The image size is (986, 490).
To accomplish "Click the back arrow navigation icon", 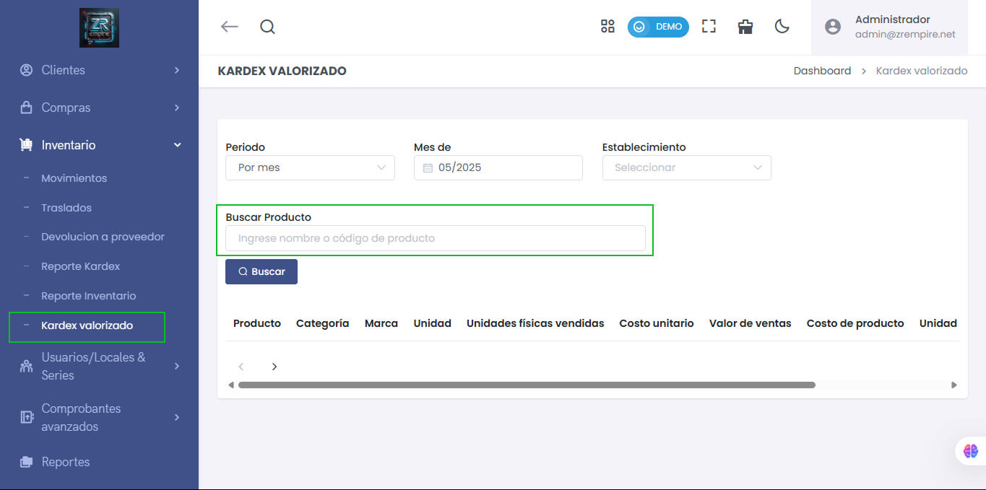I will coord(229,27).
